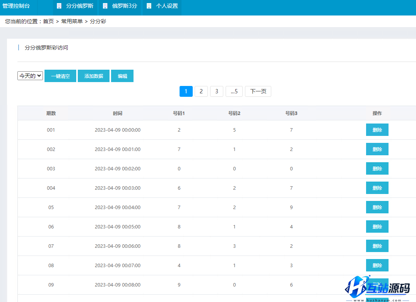Click the 期数 column header
Image resolution: width=416 pixels, height=302 pixels.
51,113
